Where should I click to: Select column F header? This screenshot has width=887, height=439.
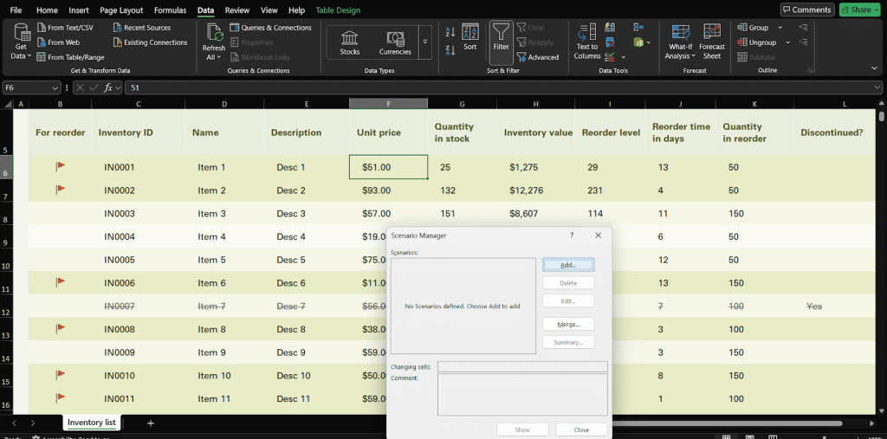pos(388,104)
